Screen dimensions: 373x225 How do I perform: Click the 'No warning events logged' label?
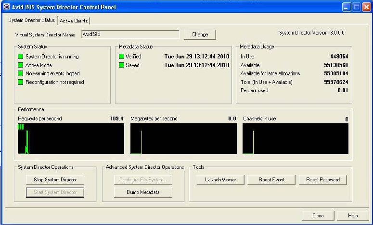(x=52, y=73)
